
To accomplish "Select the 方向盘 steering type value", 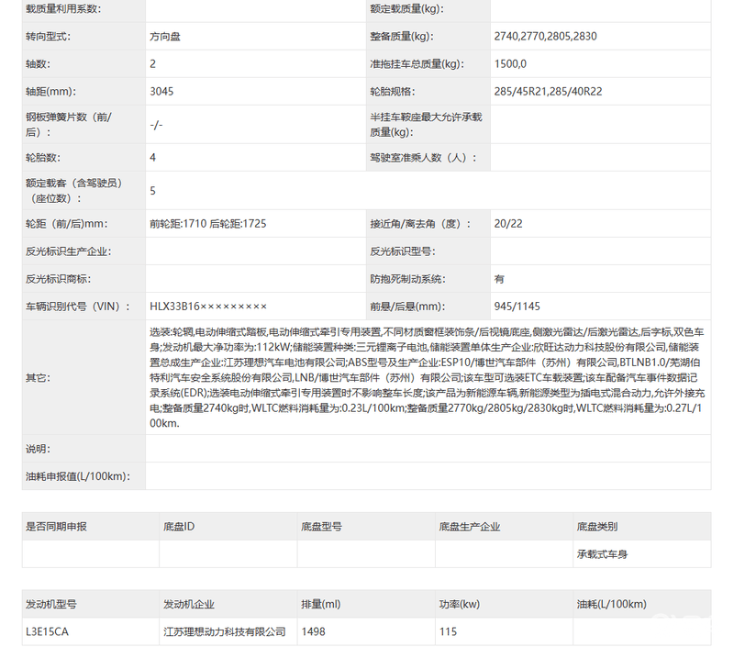I will (165, 37).
